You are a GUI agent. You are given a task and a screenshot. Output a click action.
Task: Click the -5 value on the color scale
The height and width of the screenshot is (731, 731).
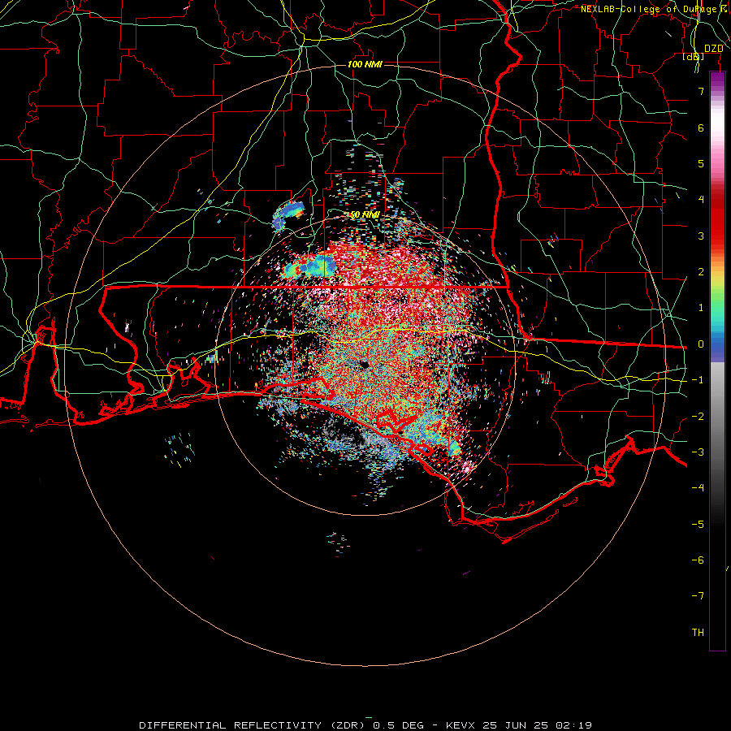(x=698, y=525)
